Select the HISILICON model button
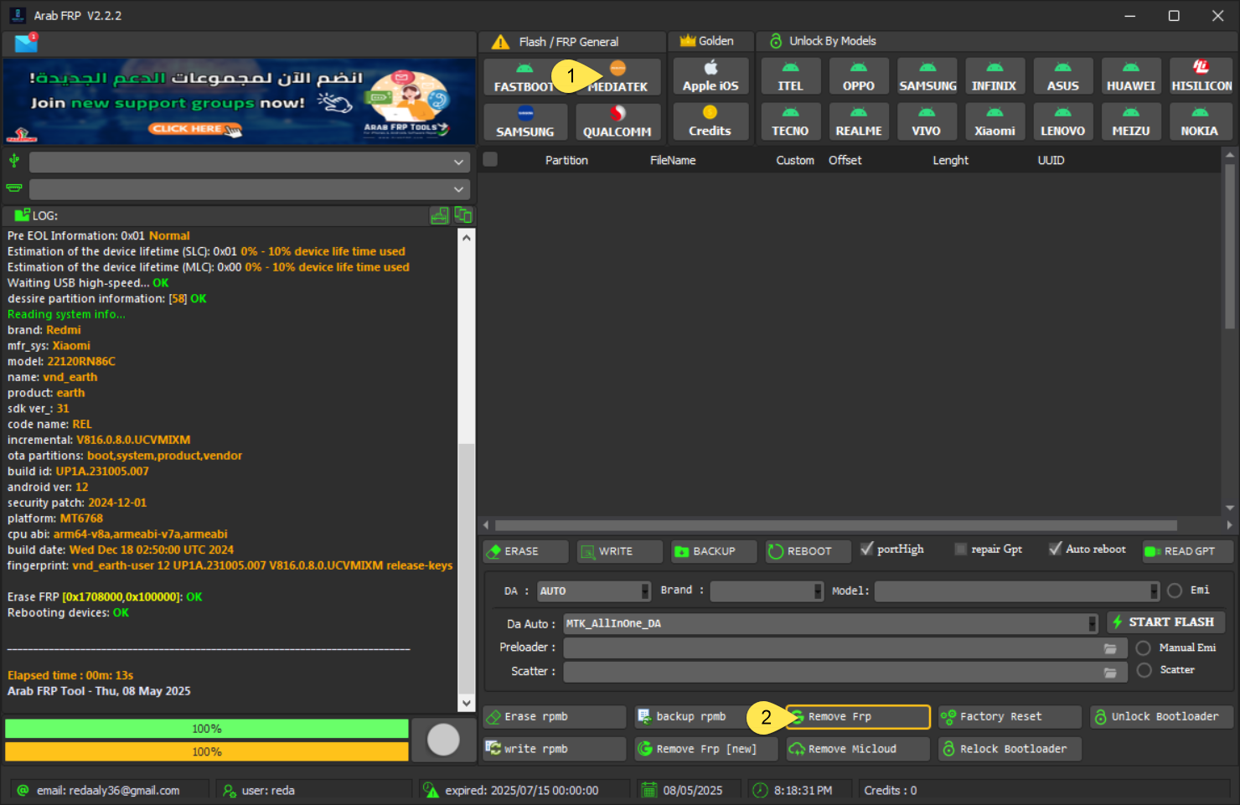1240x805 pixels. 1201,77
